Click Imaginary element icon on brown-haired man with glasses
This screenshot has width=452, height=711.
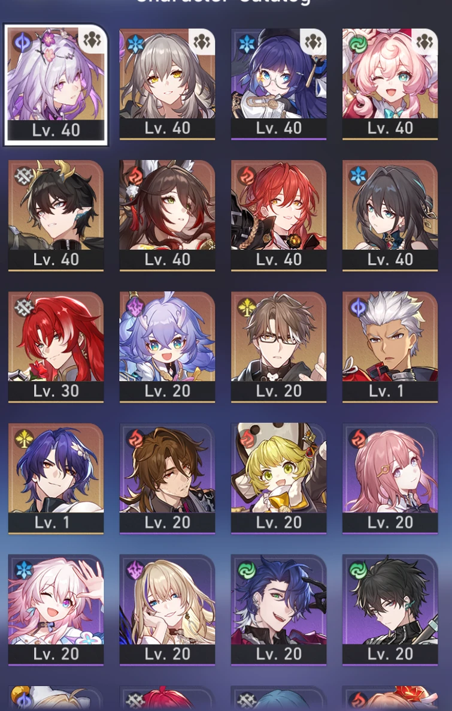pyautogui.click(x=247, y=308)
